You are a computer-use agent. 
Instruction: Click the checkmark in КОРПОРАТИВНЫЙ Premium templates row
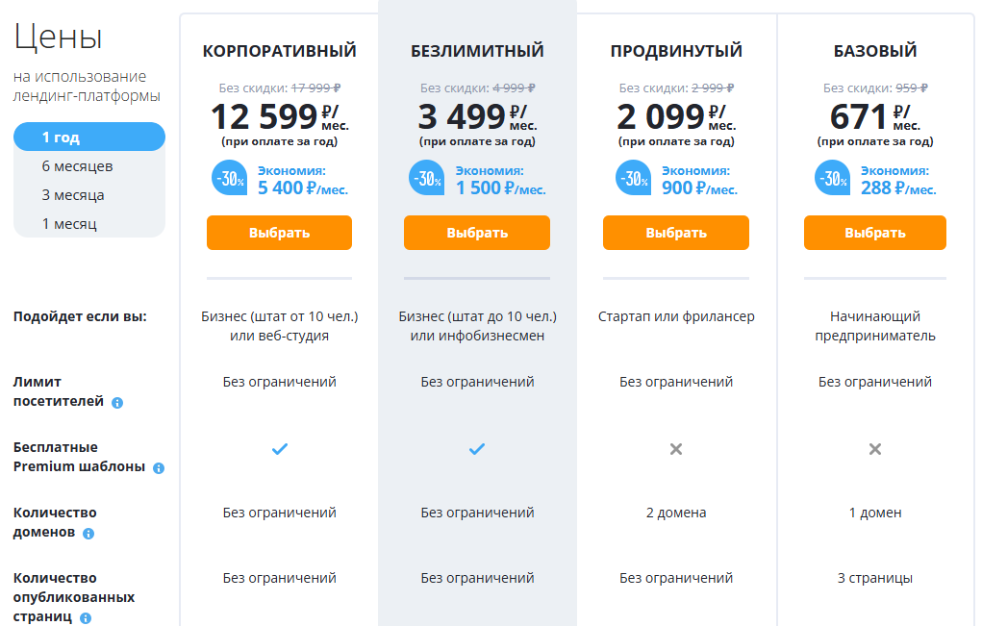[279, 448]
